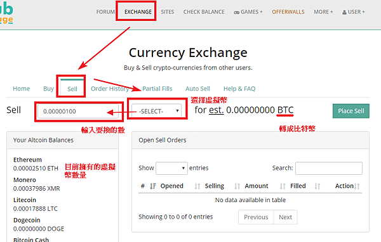The image size is (381, 242).
Task: Switch to the Buy tab
Action: [48, 89]
